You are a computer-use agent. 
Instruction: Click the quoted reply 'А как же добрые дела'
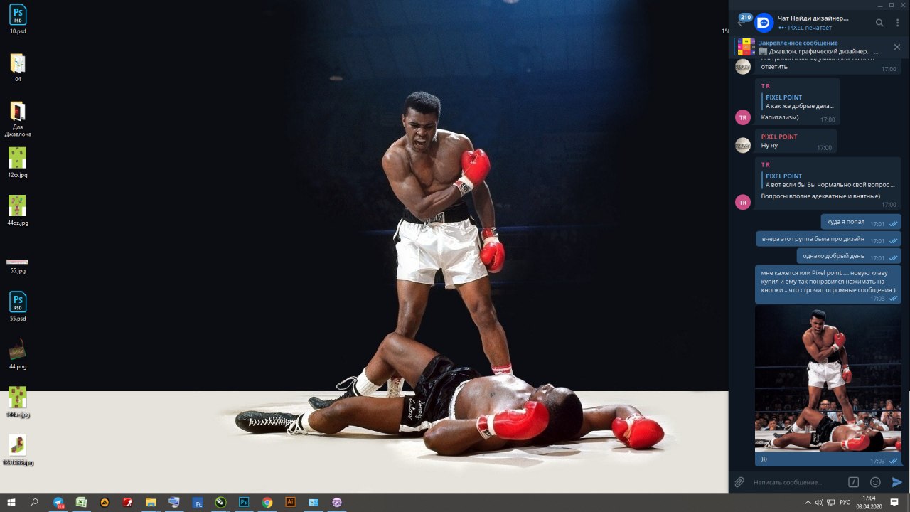(798, 102)
